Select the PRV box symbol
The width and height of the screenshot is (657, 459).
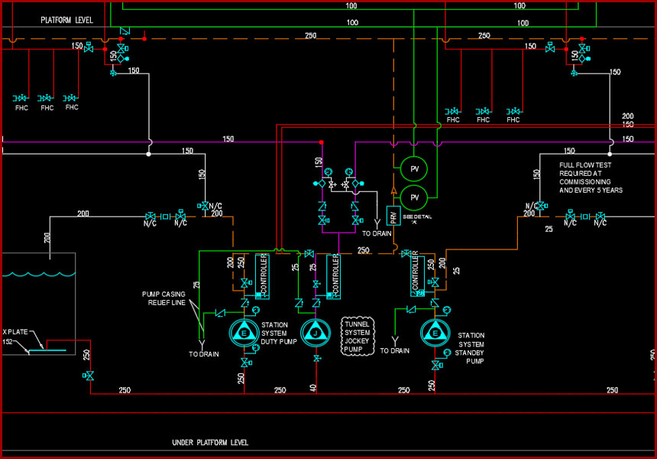pos(393,216)
